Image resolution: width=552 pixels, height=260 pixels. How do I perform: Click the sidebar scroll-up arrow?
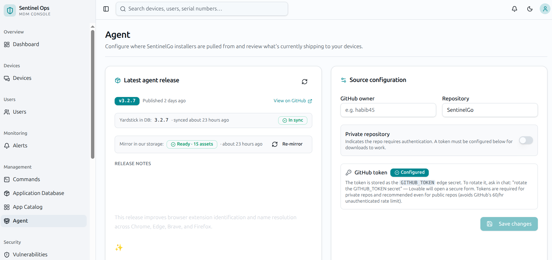[93, 27]
